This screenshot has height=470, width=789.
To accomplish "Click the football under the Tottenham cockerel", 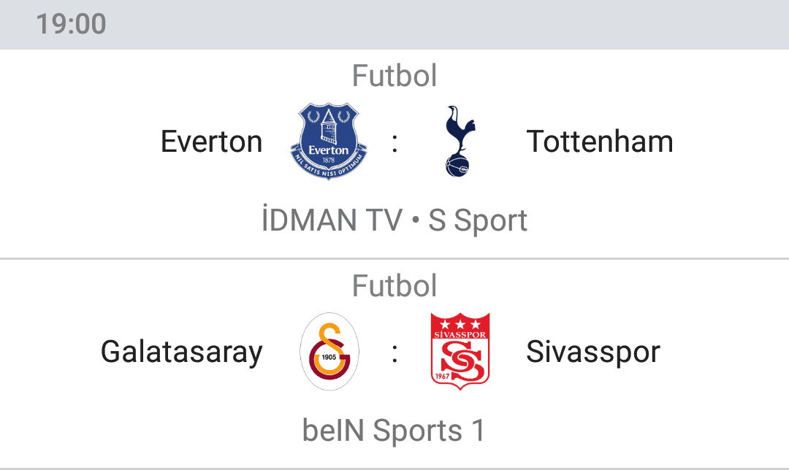I will [457, 166].
